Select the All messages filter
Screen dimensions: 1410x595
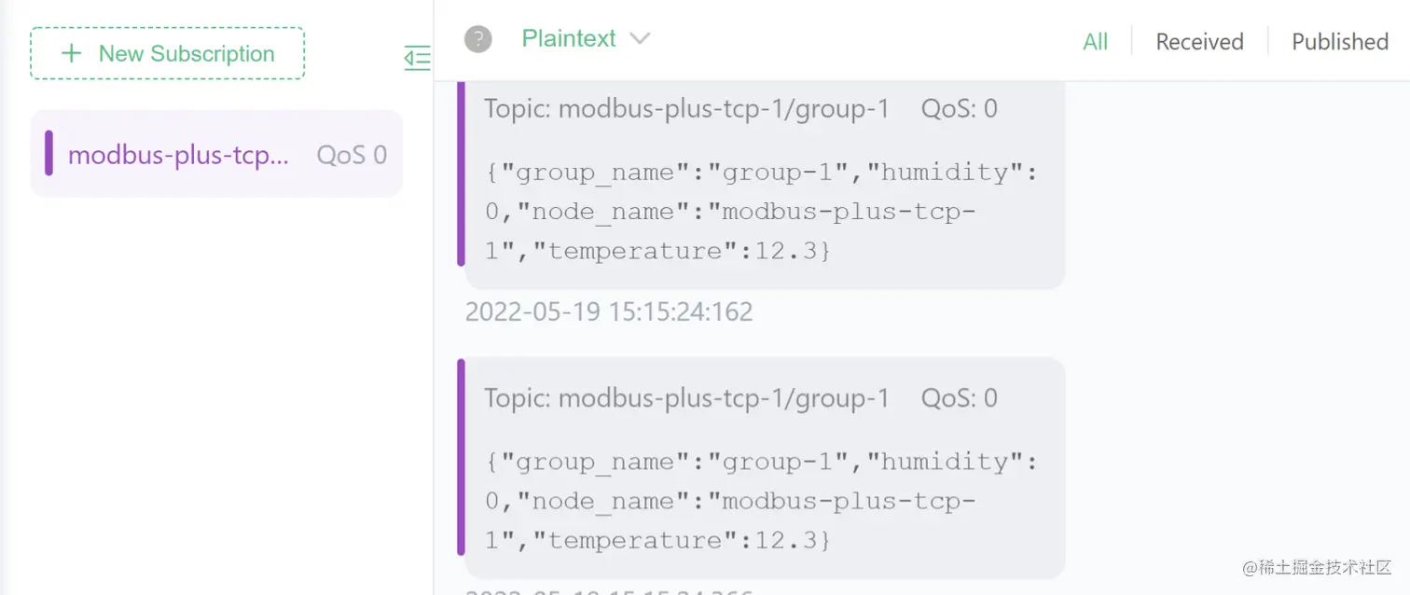tap(1095, 41)
